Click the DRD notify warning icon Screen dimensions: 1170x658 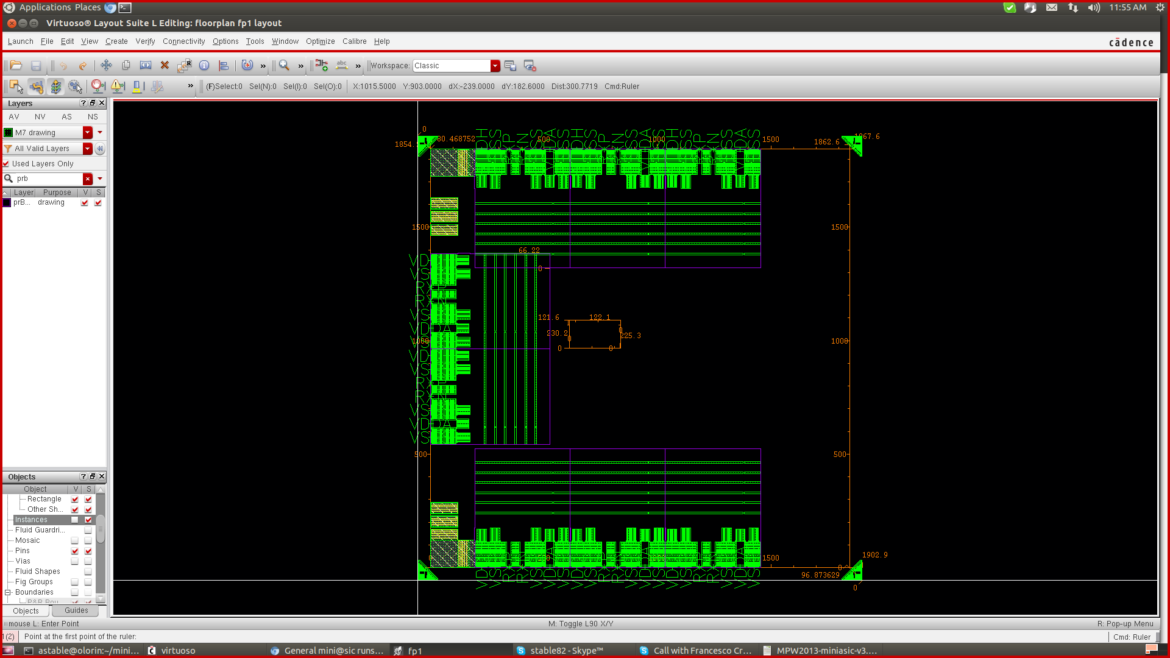point(118,87)
